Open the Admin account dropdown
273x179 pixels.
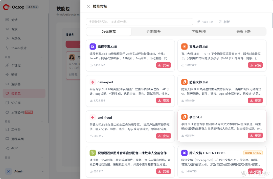coord(43,171)
